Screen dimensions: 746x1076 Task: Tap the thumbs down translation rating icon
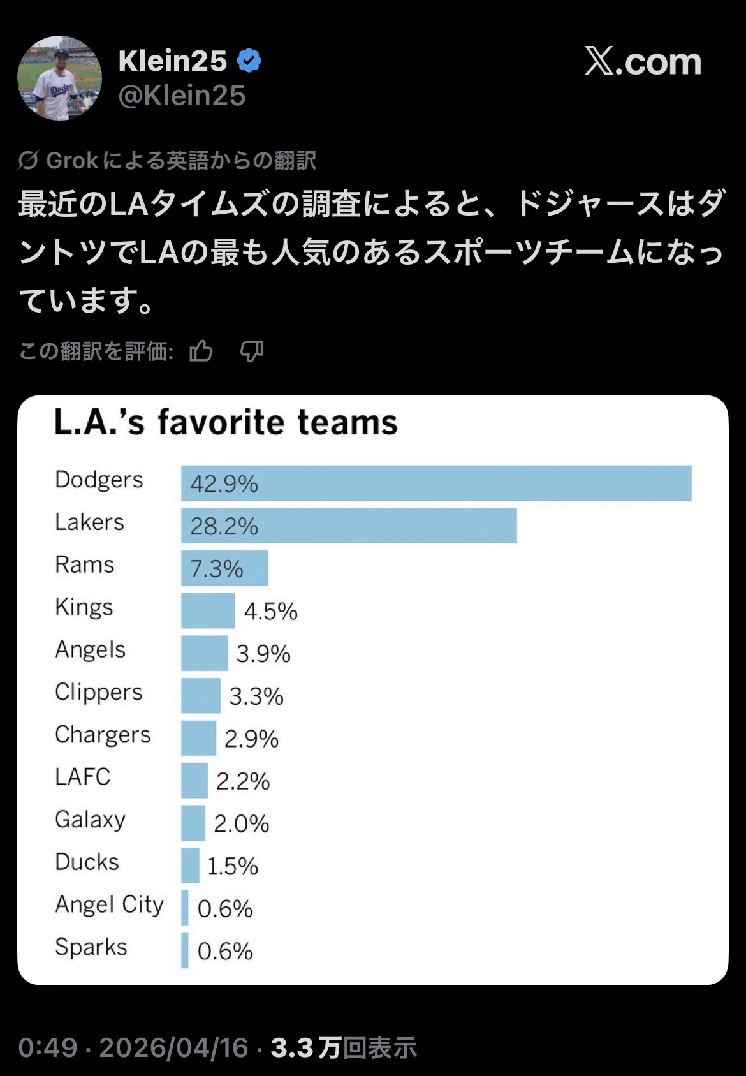[252, 351]
